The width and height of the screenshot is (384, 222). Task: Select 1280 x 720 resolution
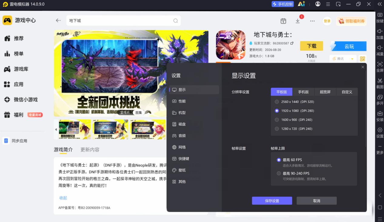[x=277, y=129]
